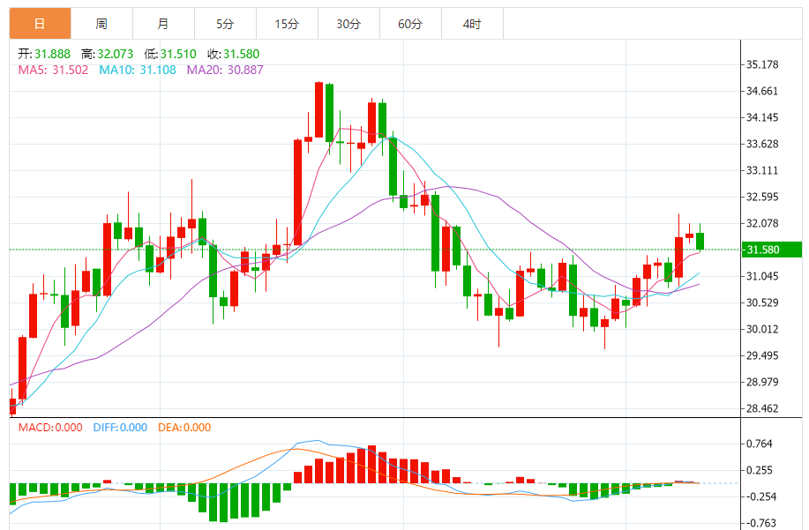This screenshot has height=530, width=809.
Task: Click the 0.764 MACD axis label
Action: (x=759, y=444)
